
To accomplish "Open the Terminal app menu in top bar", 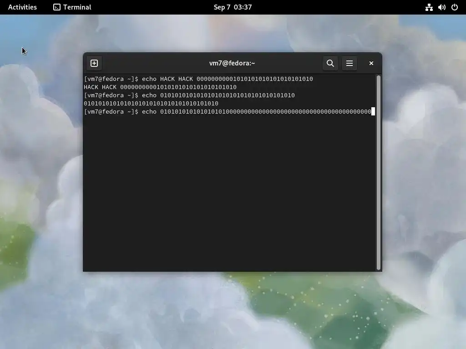I will pyautogui.click(x=72, y=7).
